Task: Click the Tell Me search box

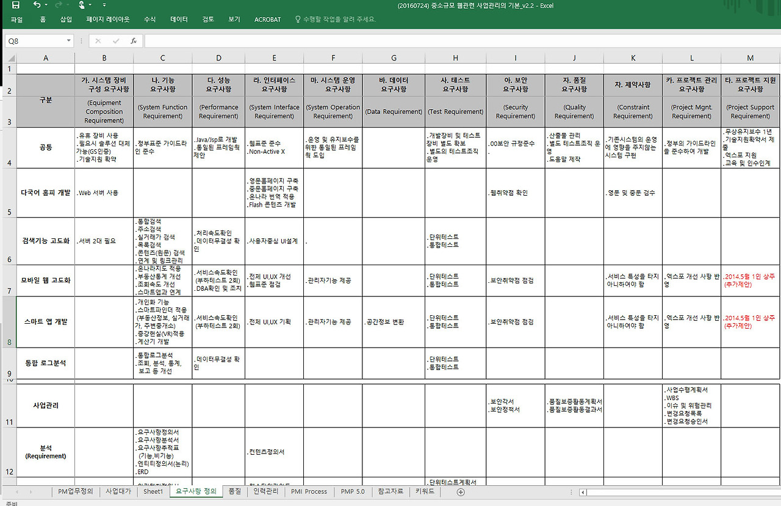Action: click(335, 20)
